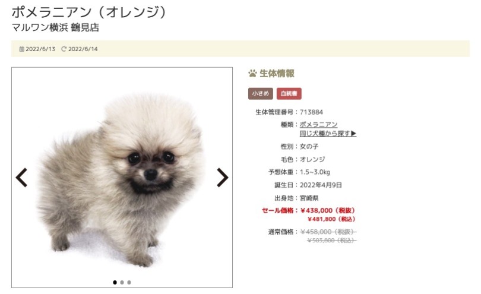Open the ポメラニアン breed link

[x=318, y=124]
